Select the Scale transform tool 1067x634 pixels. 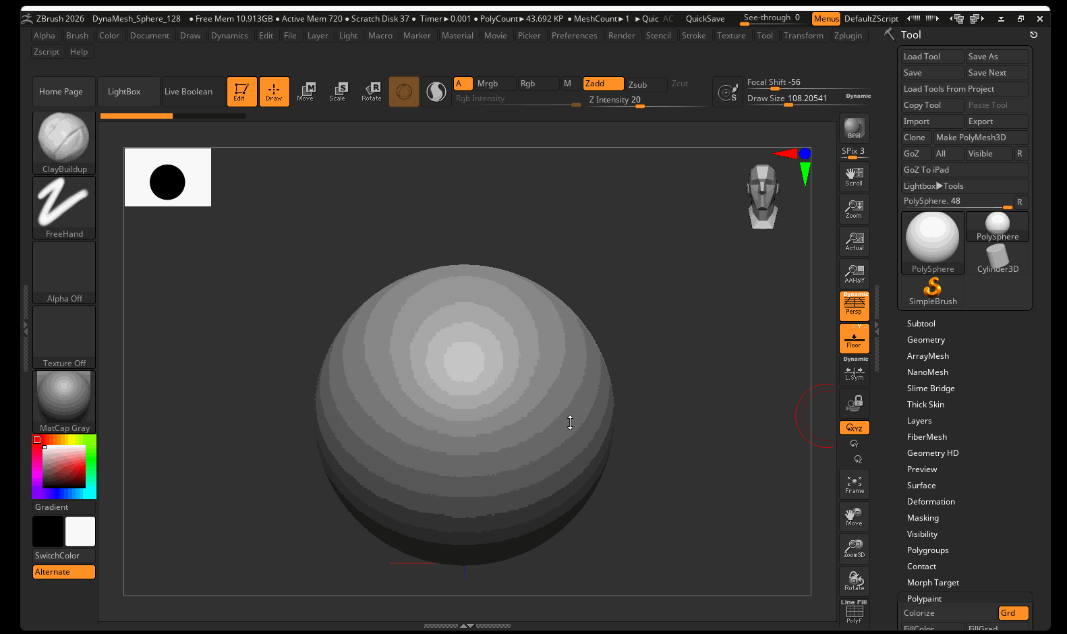pos(337,92)
